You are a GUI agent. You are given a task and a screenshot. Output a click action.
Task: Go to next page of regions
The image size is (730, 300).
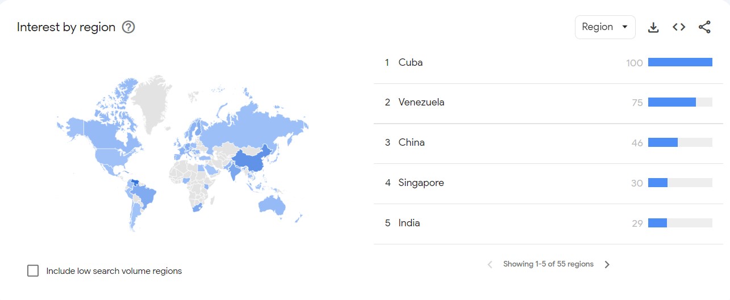607,264
